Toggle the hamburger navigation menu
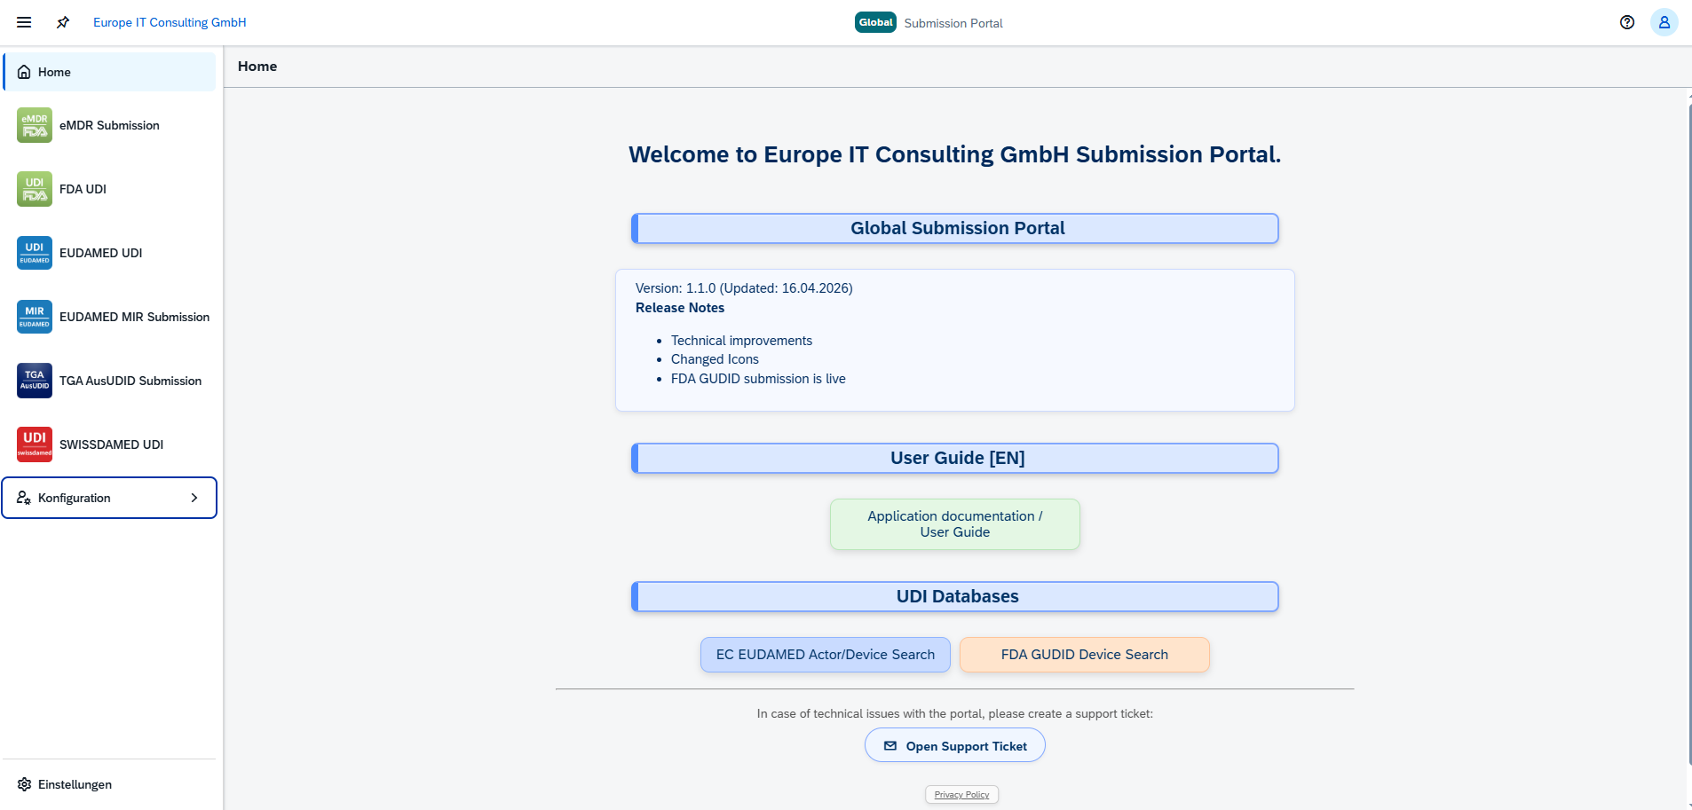1692x810 pixels. [24, 22]
